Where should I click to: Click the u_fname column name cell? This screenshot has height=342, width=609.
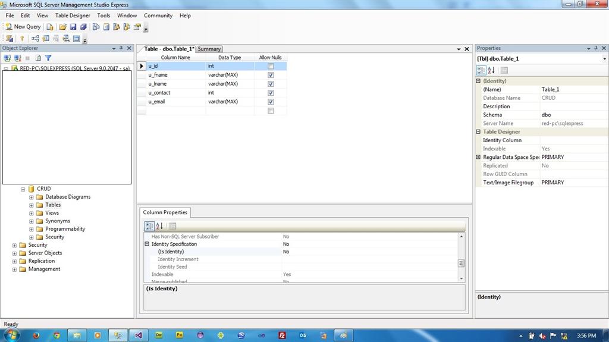(x=176, y=75)
